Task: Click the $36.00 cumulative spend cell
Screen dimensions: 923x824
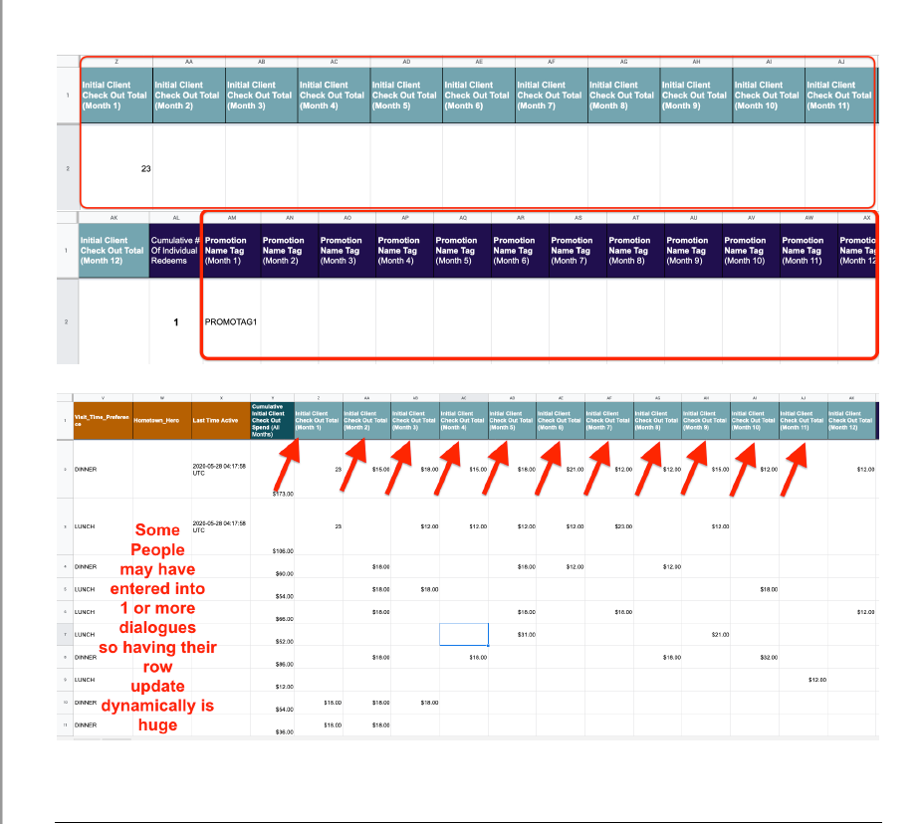Action: (x=273, y=725)
